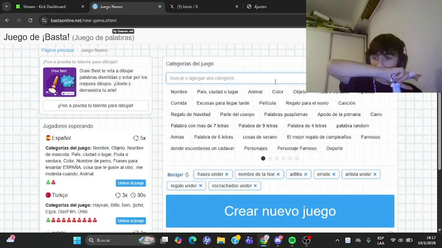Go back with the browser back arrow

pyautogui.click(x=7, y=20)
